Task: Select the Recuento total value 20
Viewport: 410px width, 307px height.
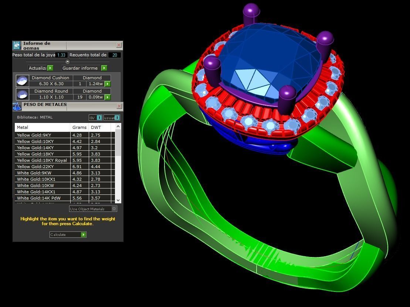Action: point(115,55)
